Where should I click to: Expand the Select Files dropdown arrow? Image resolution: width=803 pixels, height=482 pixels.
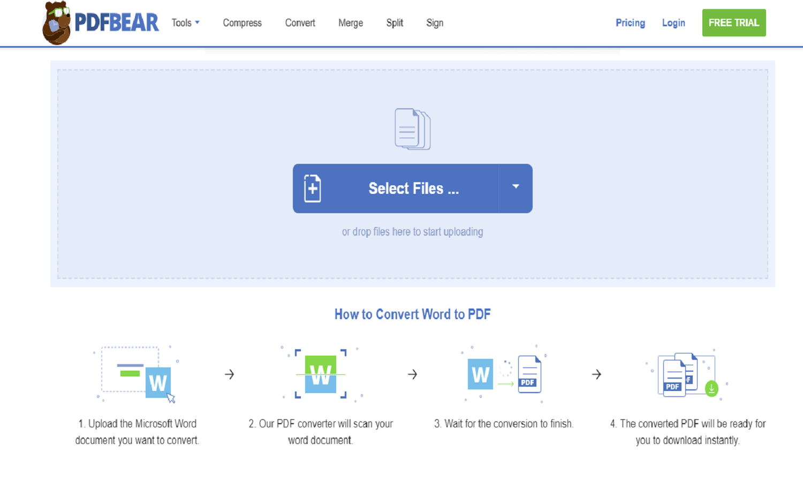click(x=515, y=187)
